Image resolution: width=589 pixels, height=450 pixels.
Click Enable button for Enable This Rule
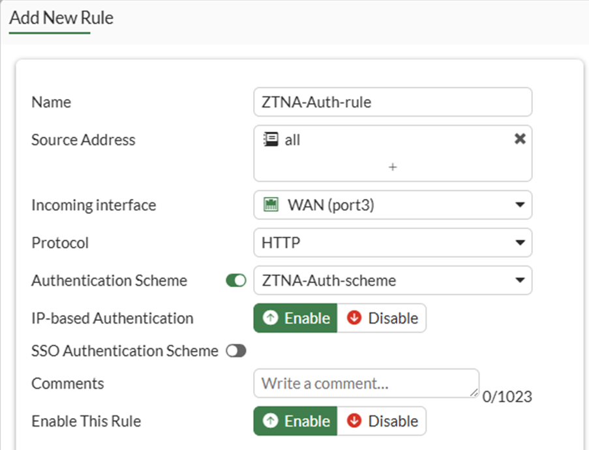click(295, 421)
